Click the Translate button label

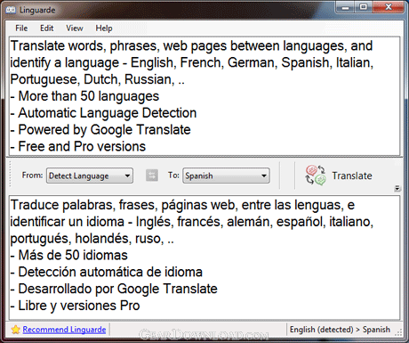352,176
